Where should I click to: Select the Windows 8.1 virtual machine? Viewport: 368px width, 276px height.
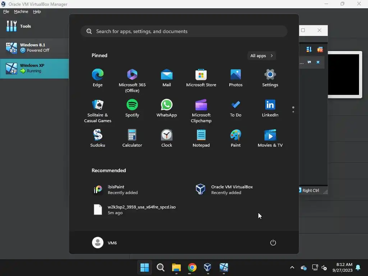pyautogui.click(x=34, y=48)
